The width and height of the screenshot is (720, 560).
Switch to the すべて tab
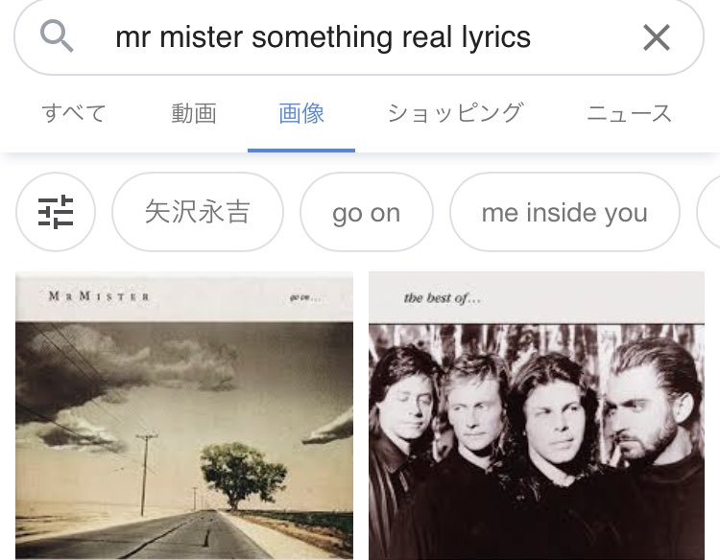point(74,113)
